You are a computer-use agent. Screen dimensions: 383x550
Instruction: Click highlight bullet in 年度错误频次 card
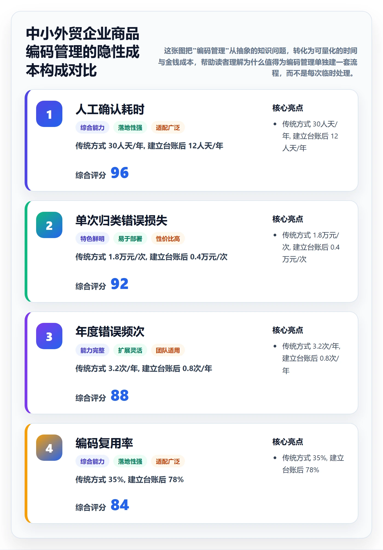pos(311,358)
